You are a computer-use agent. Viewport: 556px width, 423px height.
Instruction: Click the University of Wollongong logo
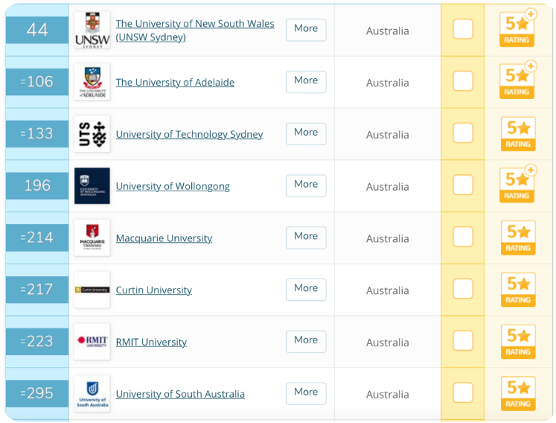pyautogui.click(x=92, y=185)
